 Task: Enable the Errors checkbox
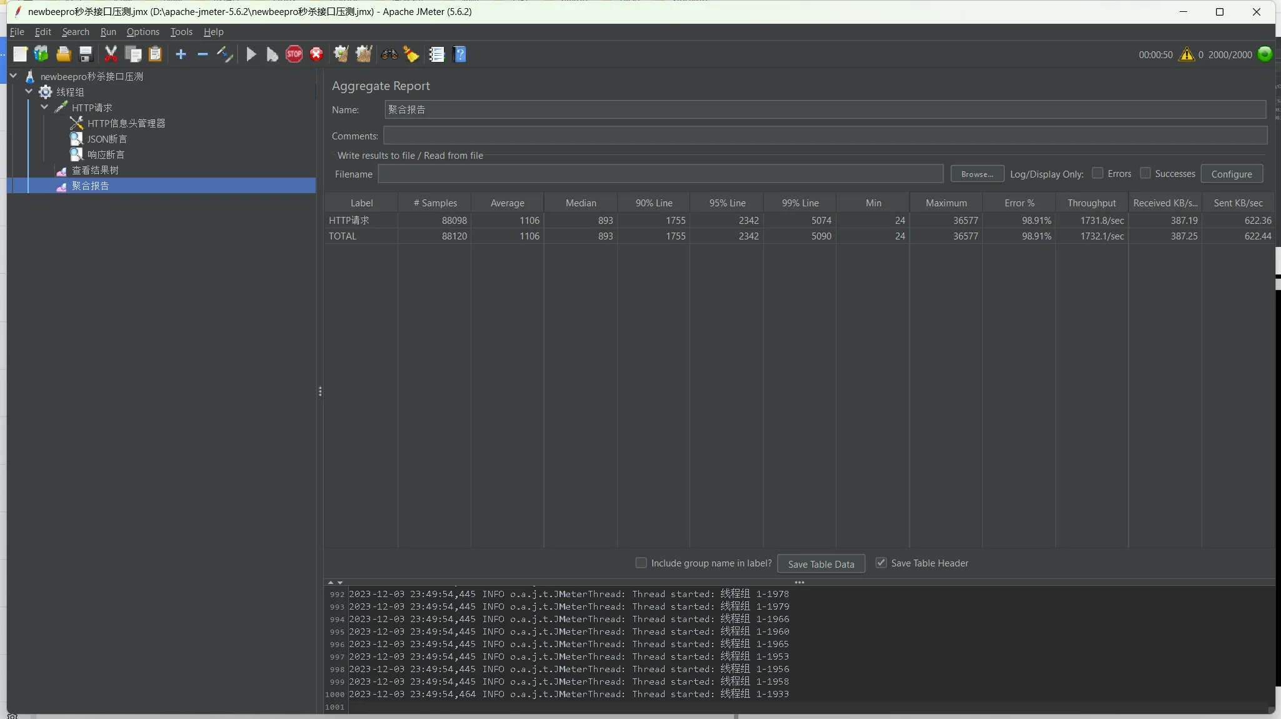1097,173
